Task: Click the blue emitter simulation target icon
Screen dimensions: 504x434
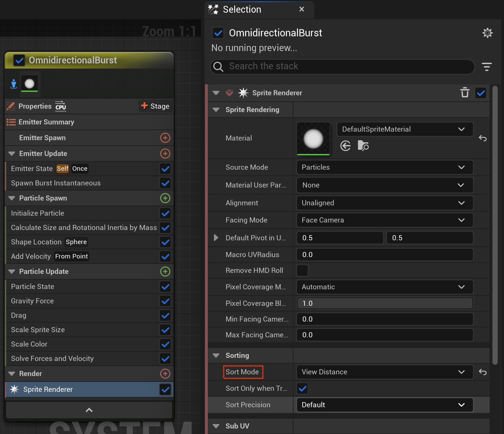Action: 14,84
